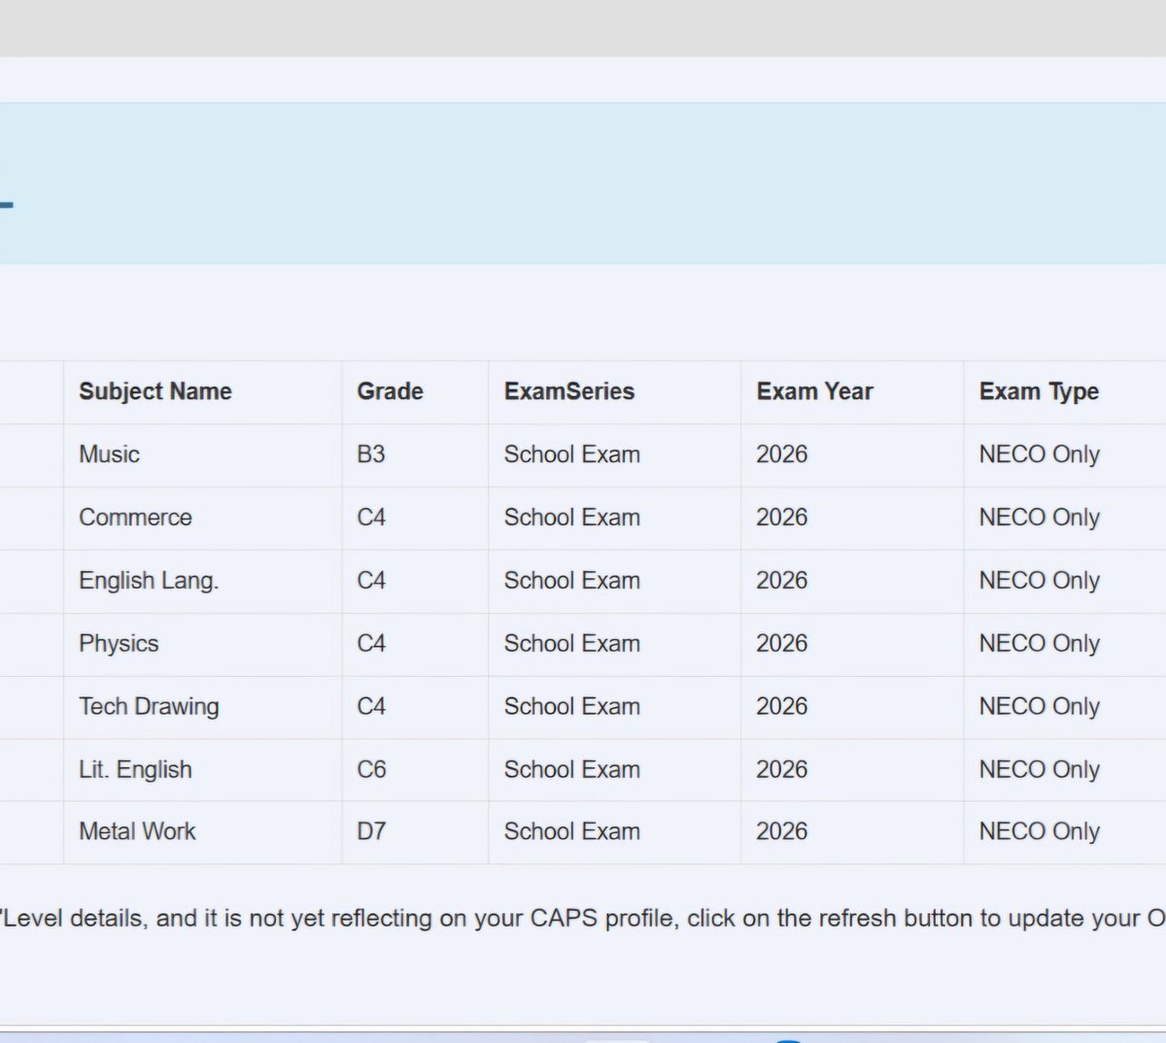This screenshot has height=1043, width=1166.
Task: Click the C6 grade for Lit. English
Action: point(371,770)
